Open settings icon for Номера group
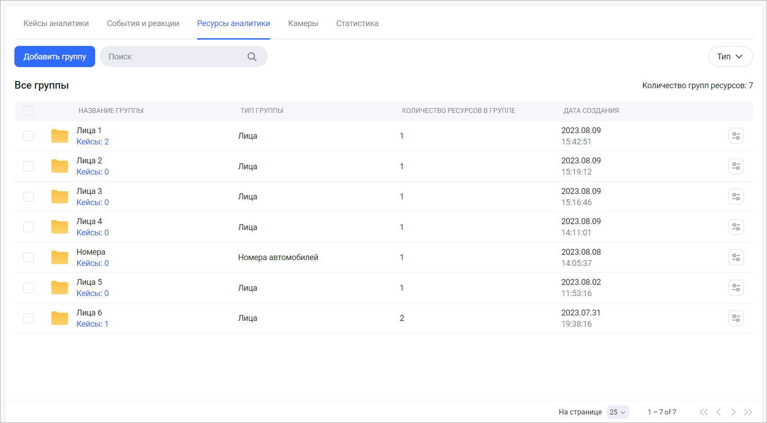Image resolution: width=767 pixels, height=423 pixels. click(x=736, y=257)
